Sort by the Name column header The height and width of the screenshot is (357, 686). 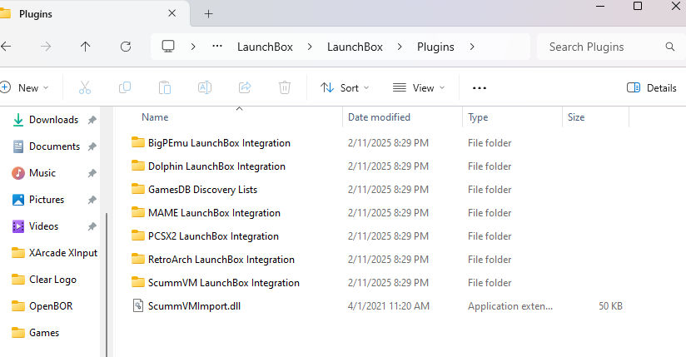tap(155, 117)
